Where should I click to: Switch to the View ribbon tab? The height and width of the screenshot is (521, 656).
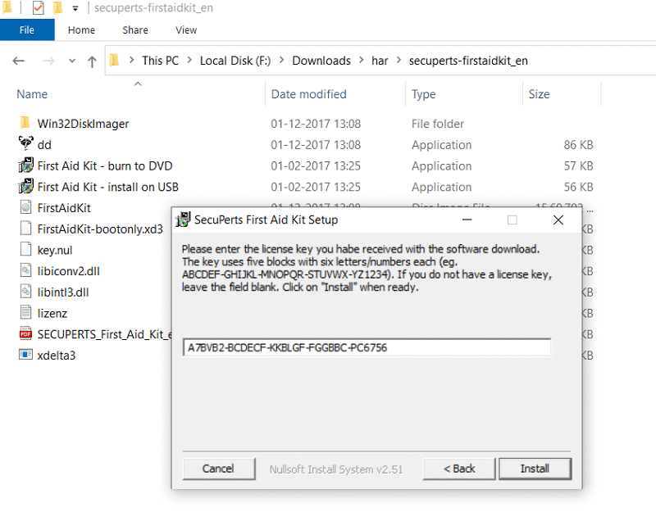point(186,30)
